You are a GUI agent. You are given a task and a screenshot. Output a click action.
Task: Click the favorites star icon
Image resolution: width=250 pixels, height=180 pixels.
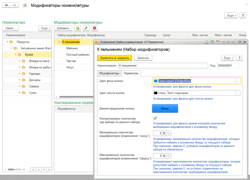(x=25, y=5)
